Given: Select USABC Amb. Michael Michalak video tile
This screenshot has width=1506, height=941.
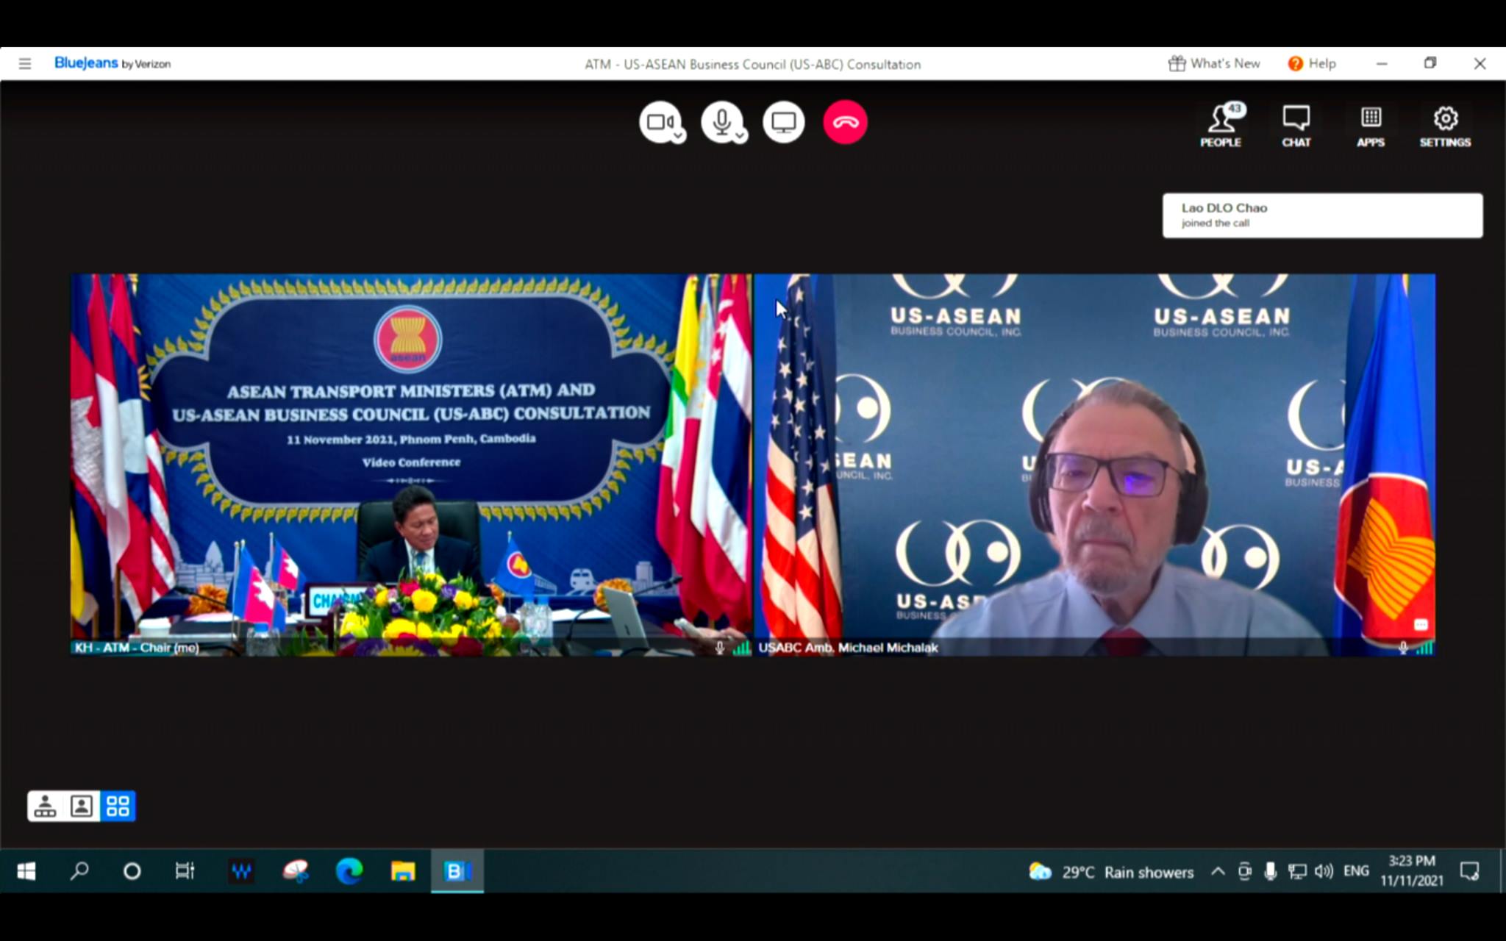Looking at the screenshot, I should (1094, 465).
